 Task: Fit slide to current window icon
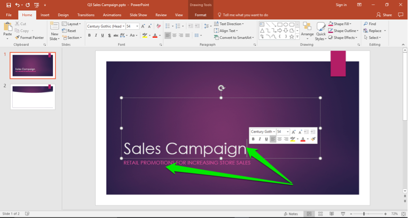pos(403,214)
